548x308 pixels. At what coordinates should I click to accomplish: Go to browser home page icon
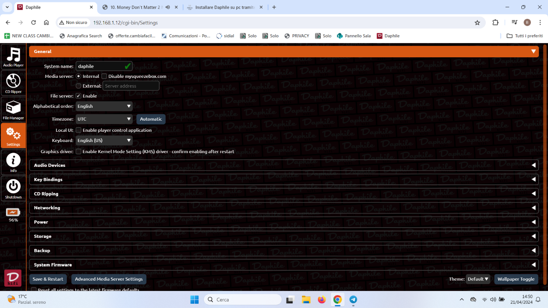(x=46, y=23)
